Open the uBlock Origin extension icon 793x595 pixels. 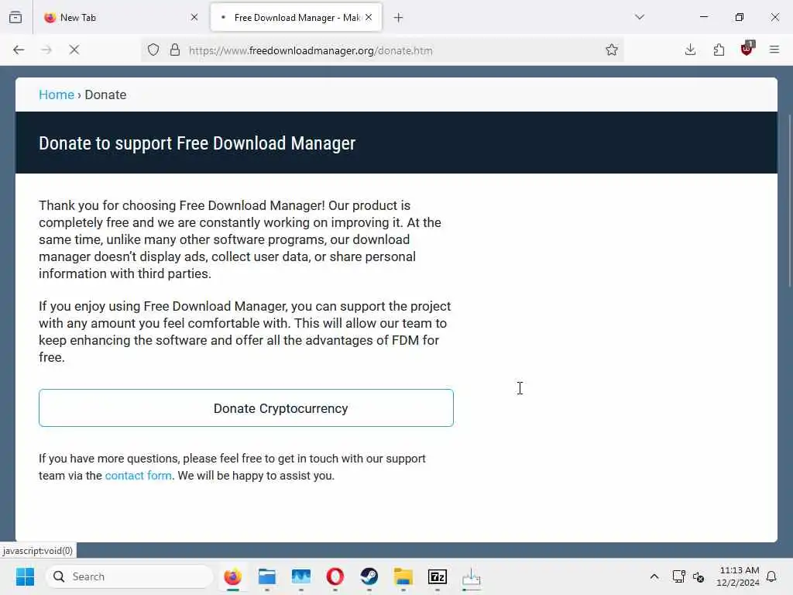click(747, 49)
